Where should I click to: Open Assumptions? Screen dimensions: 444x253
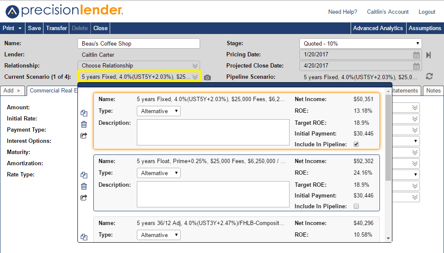pos(425,28)
